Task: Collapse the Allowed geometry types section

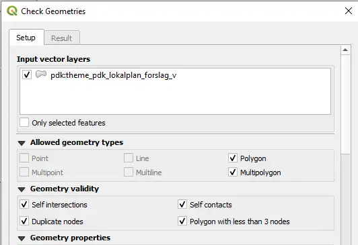Action: click(22, 143)
